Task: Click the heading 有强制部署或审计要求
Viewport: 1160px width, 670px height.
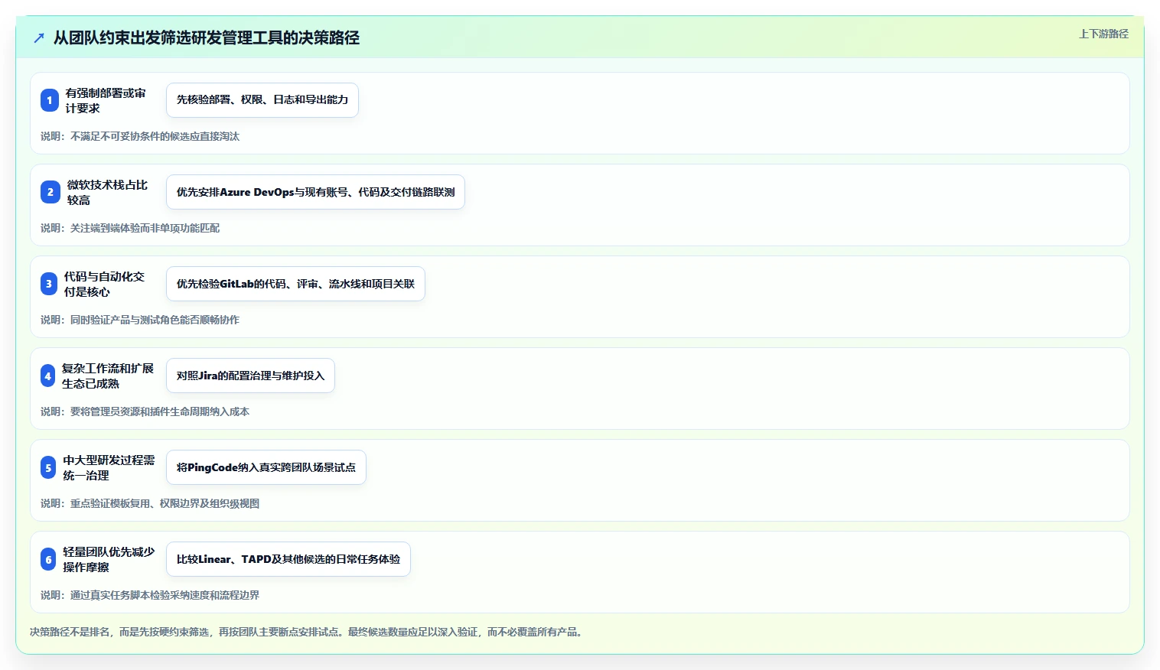Action: click(106, 100)
